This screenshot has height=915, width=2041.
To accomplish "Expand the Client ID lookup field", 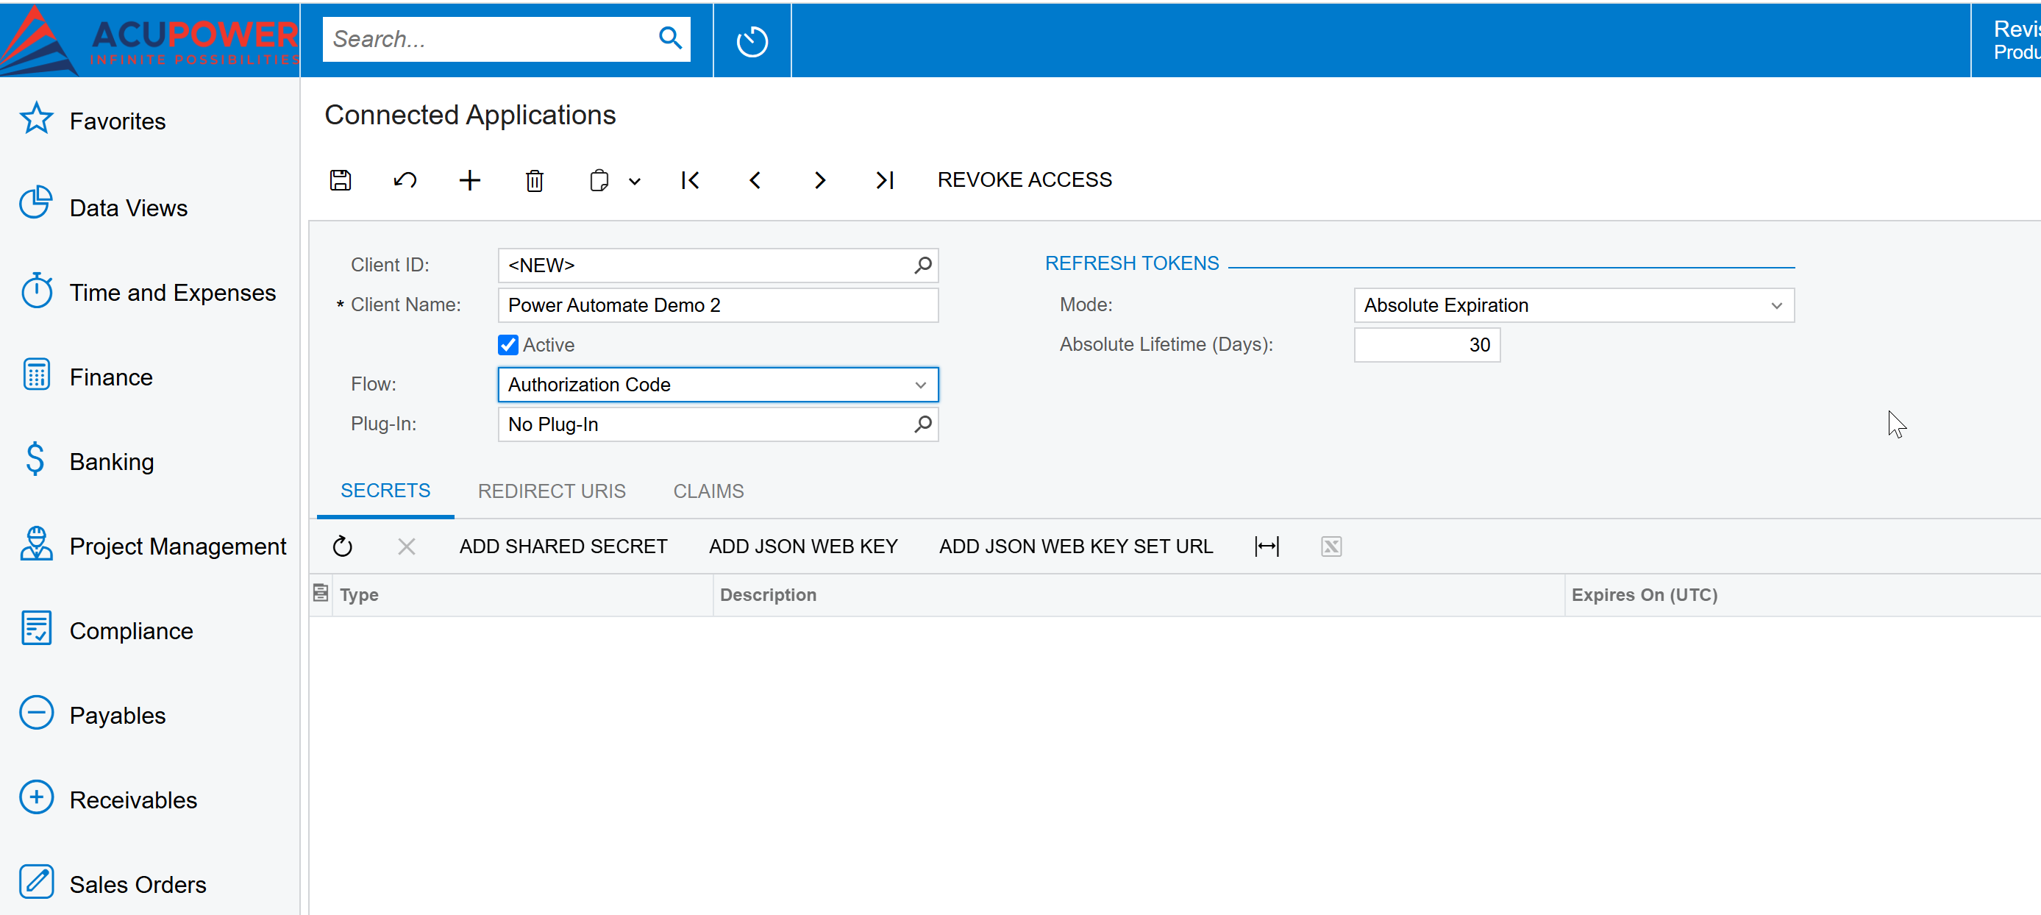I will click(x=925, y=266).
